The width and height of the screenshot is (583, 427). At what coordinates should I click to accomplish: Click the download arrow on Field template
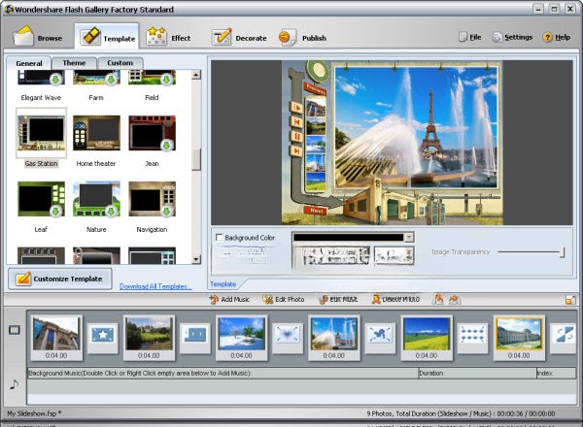(166, 79)
